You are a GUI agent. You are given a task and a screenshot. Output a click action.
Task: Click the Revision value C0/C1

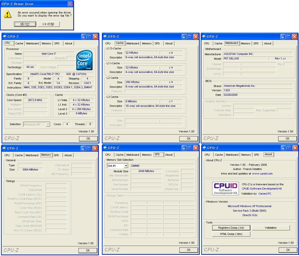[x=87, y=83]
